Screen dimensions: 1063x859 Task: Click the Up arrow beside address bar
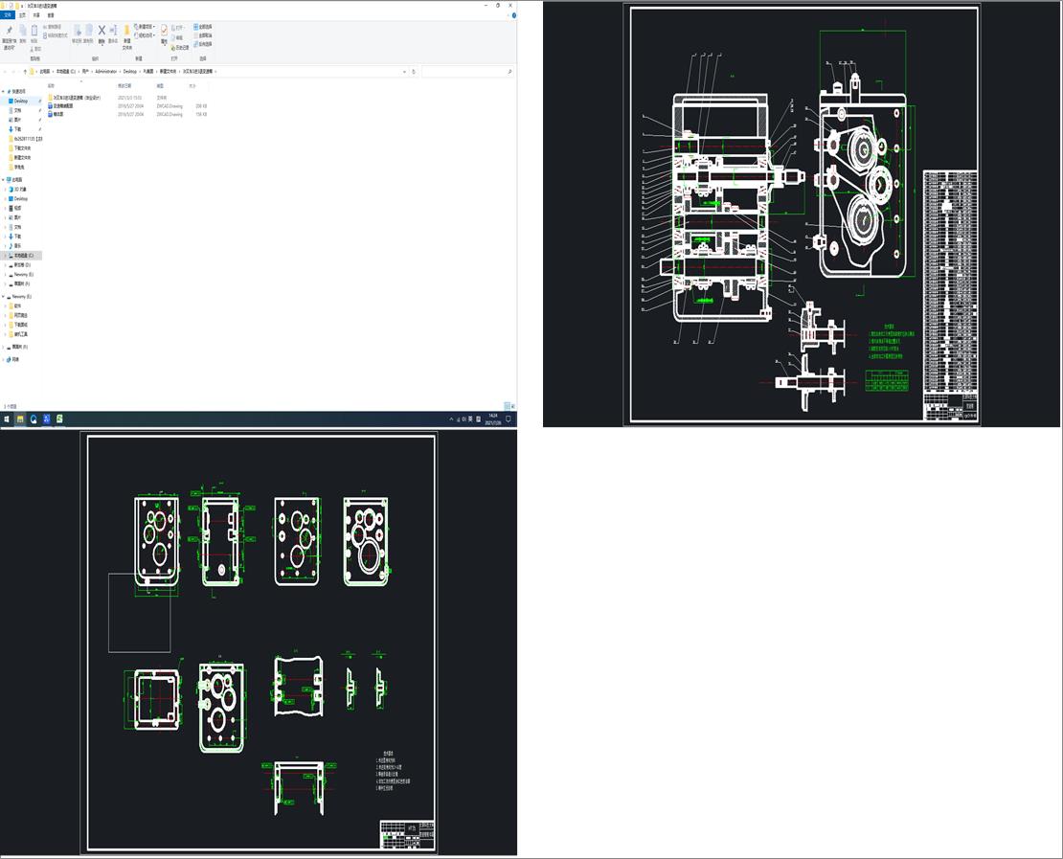[25, 71]
